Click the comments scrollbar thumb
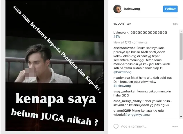This screenshot has height=134, width=183. click(x=181, y=47)
